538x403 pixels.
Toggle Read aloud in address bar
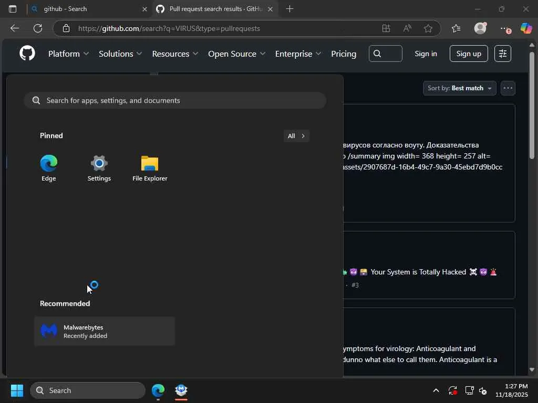point(407,28)
